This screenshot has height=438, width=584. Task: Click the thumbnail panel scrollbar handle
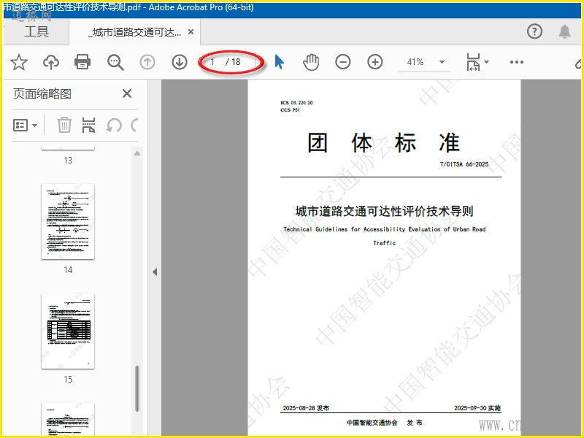137,388
